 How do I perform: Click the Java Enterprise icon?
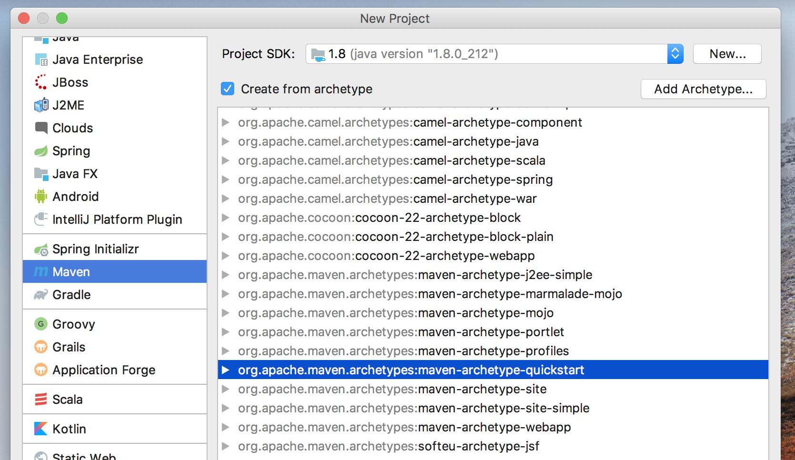[41, 60]
